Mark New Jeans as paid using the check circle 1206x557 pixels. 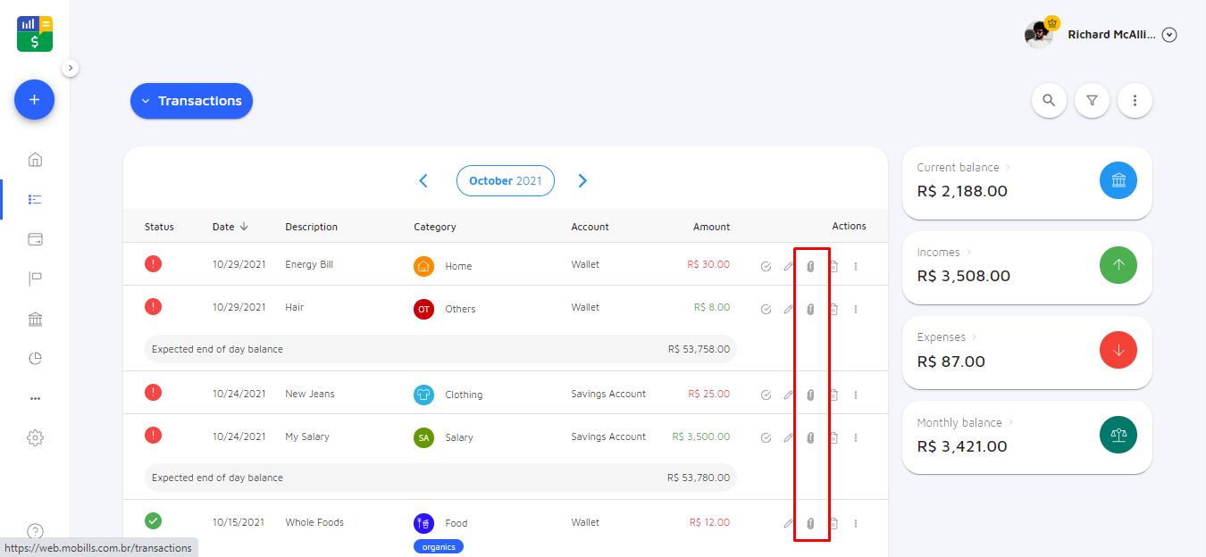pos(765,394)
